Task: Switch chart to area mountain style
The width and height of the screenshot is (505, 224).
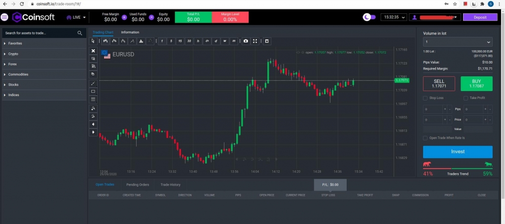Action: (x=141, y=41)
